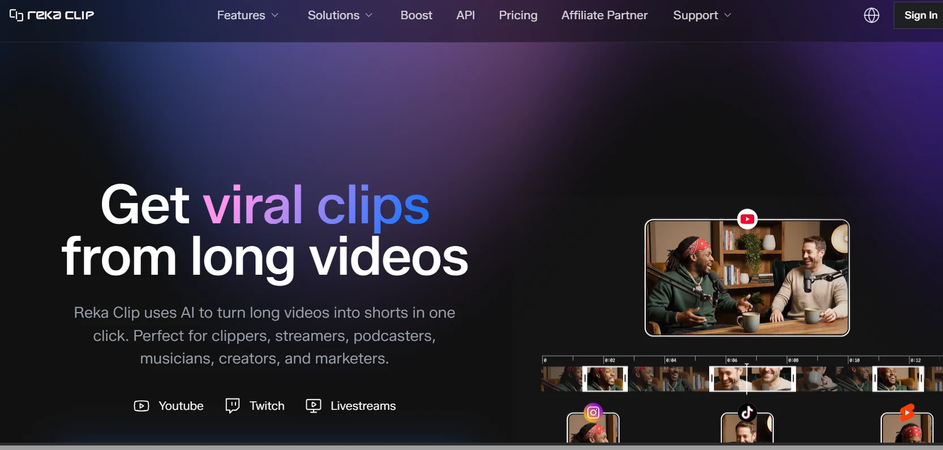This screenshot has height=450, width=943.
Task: Click the timeline playhead marker
Action: 747,379
